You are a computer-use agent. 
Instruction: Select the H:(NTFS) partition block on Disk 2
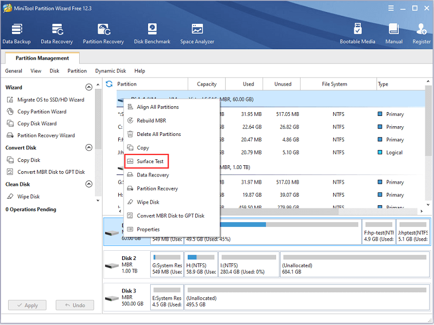tap(201, 264)
